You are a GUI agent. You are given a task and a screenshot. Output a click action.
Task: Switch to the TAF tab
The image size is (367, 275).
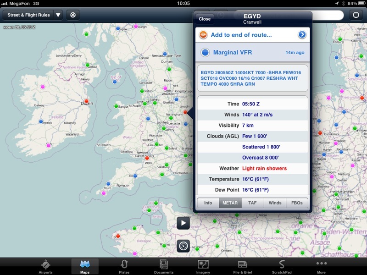click(x=252, y=203)
